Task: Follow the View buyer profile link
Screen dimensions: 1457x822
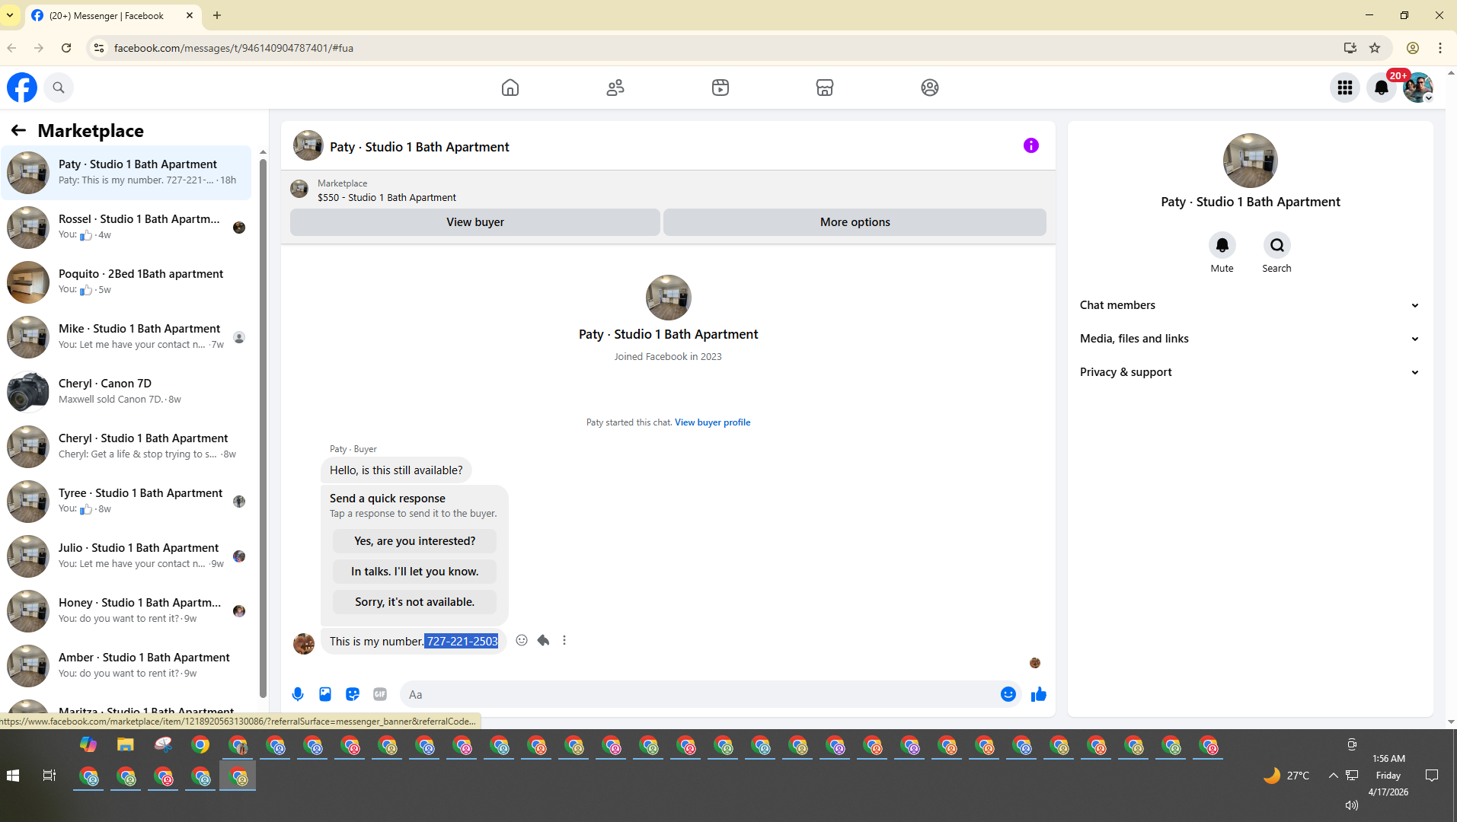Action: tap(712, 422)
